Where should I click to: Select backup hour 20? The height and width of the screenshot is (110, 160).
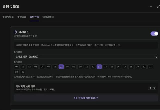(144, 67)
